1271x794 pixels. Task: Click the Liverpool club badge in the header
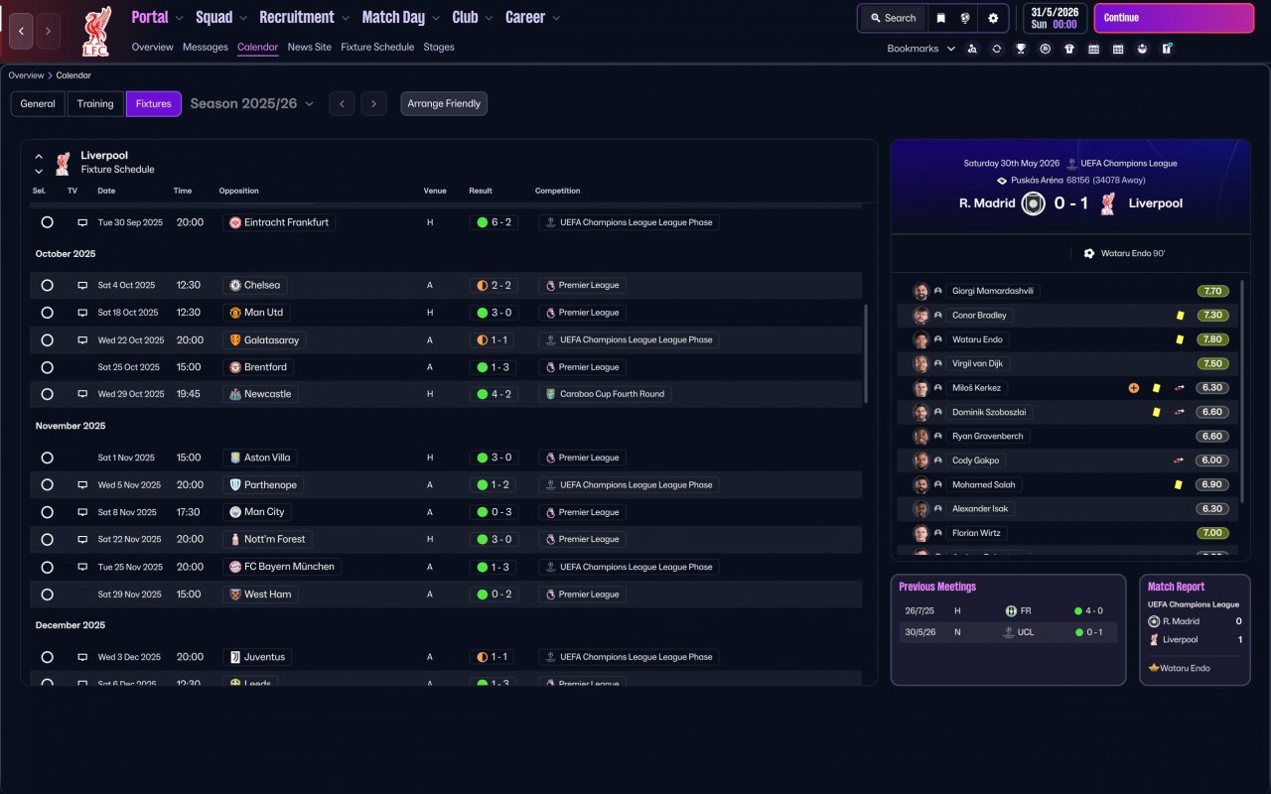point(96,31)
